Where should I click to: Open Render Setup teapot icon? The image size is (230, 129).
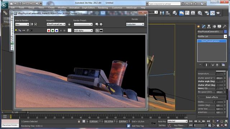[207, 13]
